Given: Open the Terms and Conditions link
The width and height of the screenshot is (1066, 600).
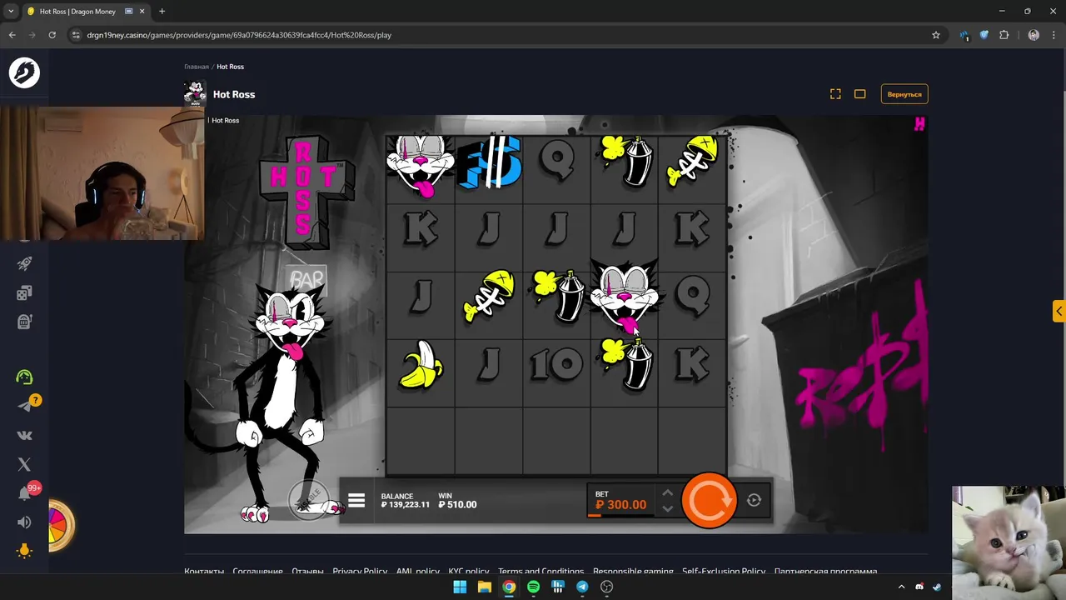Looking at the screenshot, I should (x=540, y=572).
